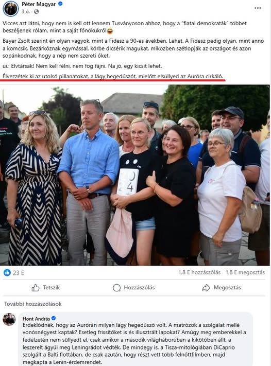
Task: Click the public globe audience icon
Action: point(36,11)
